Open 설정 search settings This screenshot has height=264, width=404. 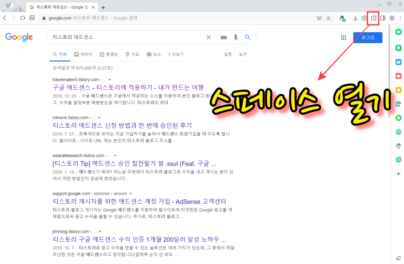228,54
